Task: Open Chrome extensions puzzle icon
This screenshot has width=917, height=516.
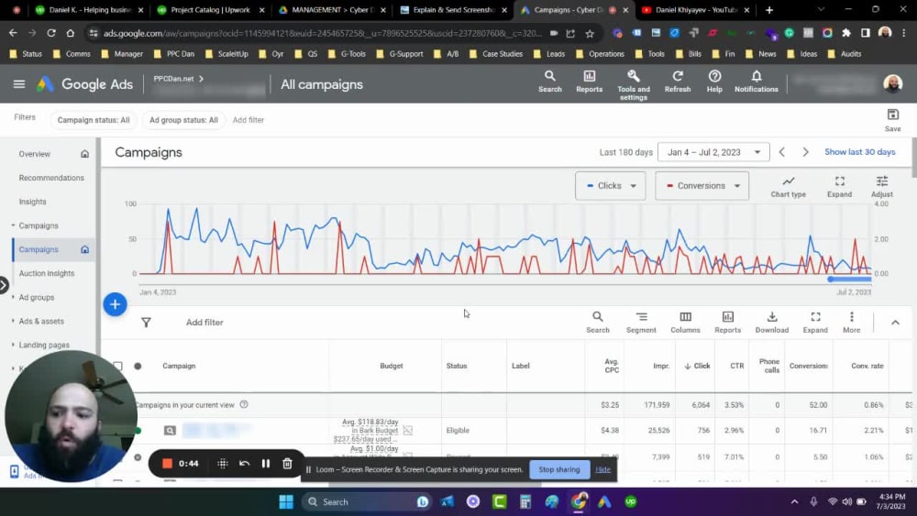Action: (x=846, y=33)
